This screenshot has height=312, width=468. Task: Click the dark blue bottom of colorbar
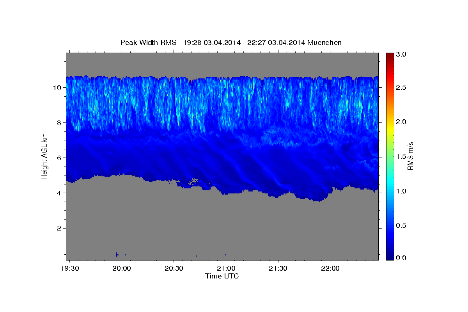coord(390,257)
